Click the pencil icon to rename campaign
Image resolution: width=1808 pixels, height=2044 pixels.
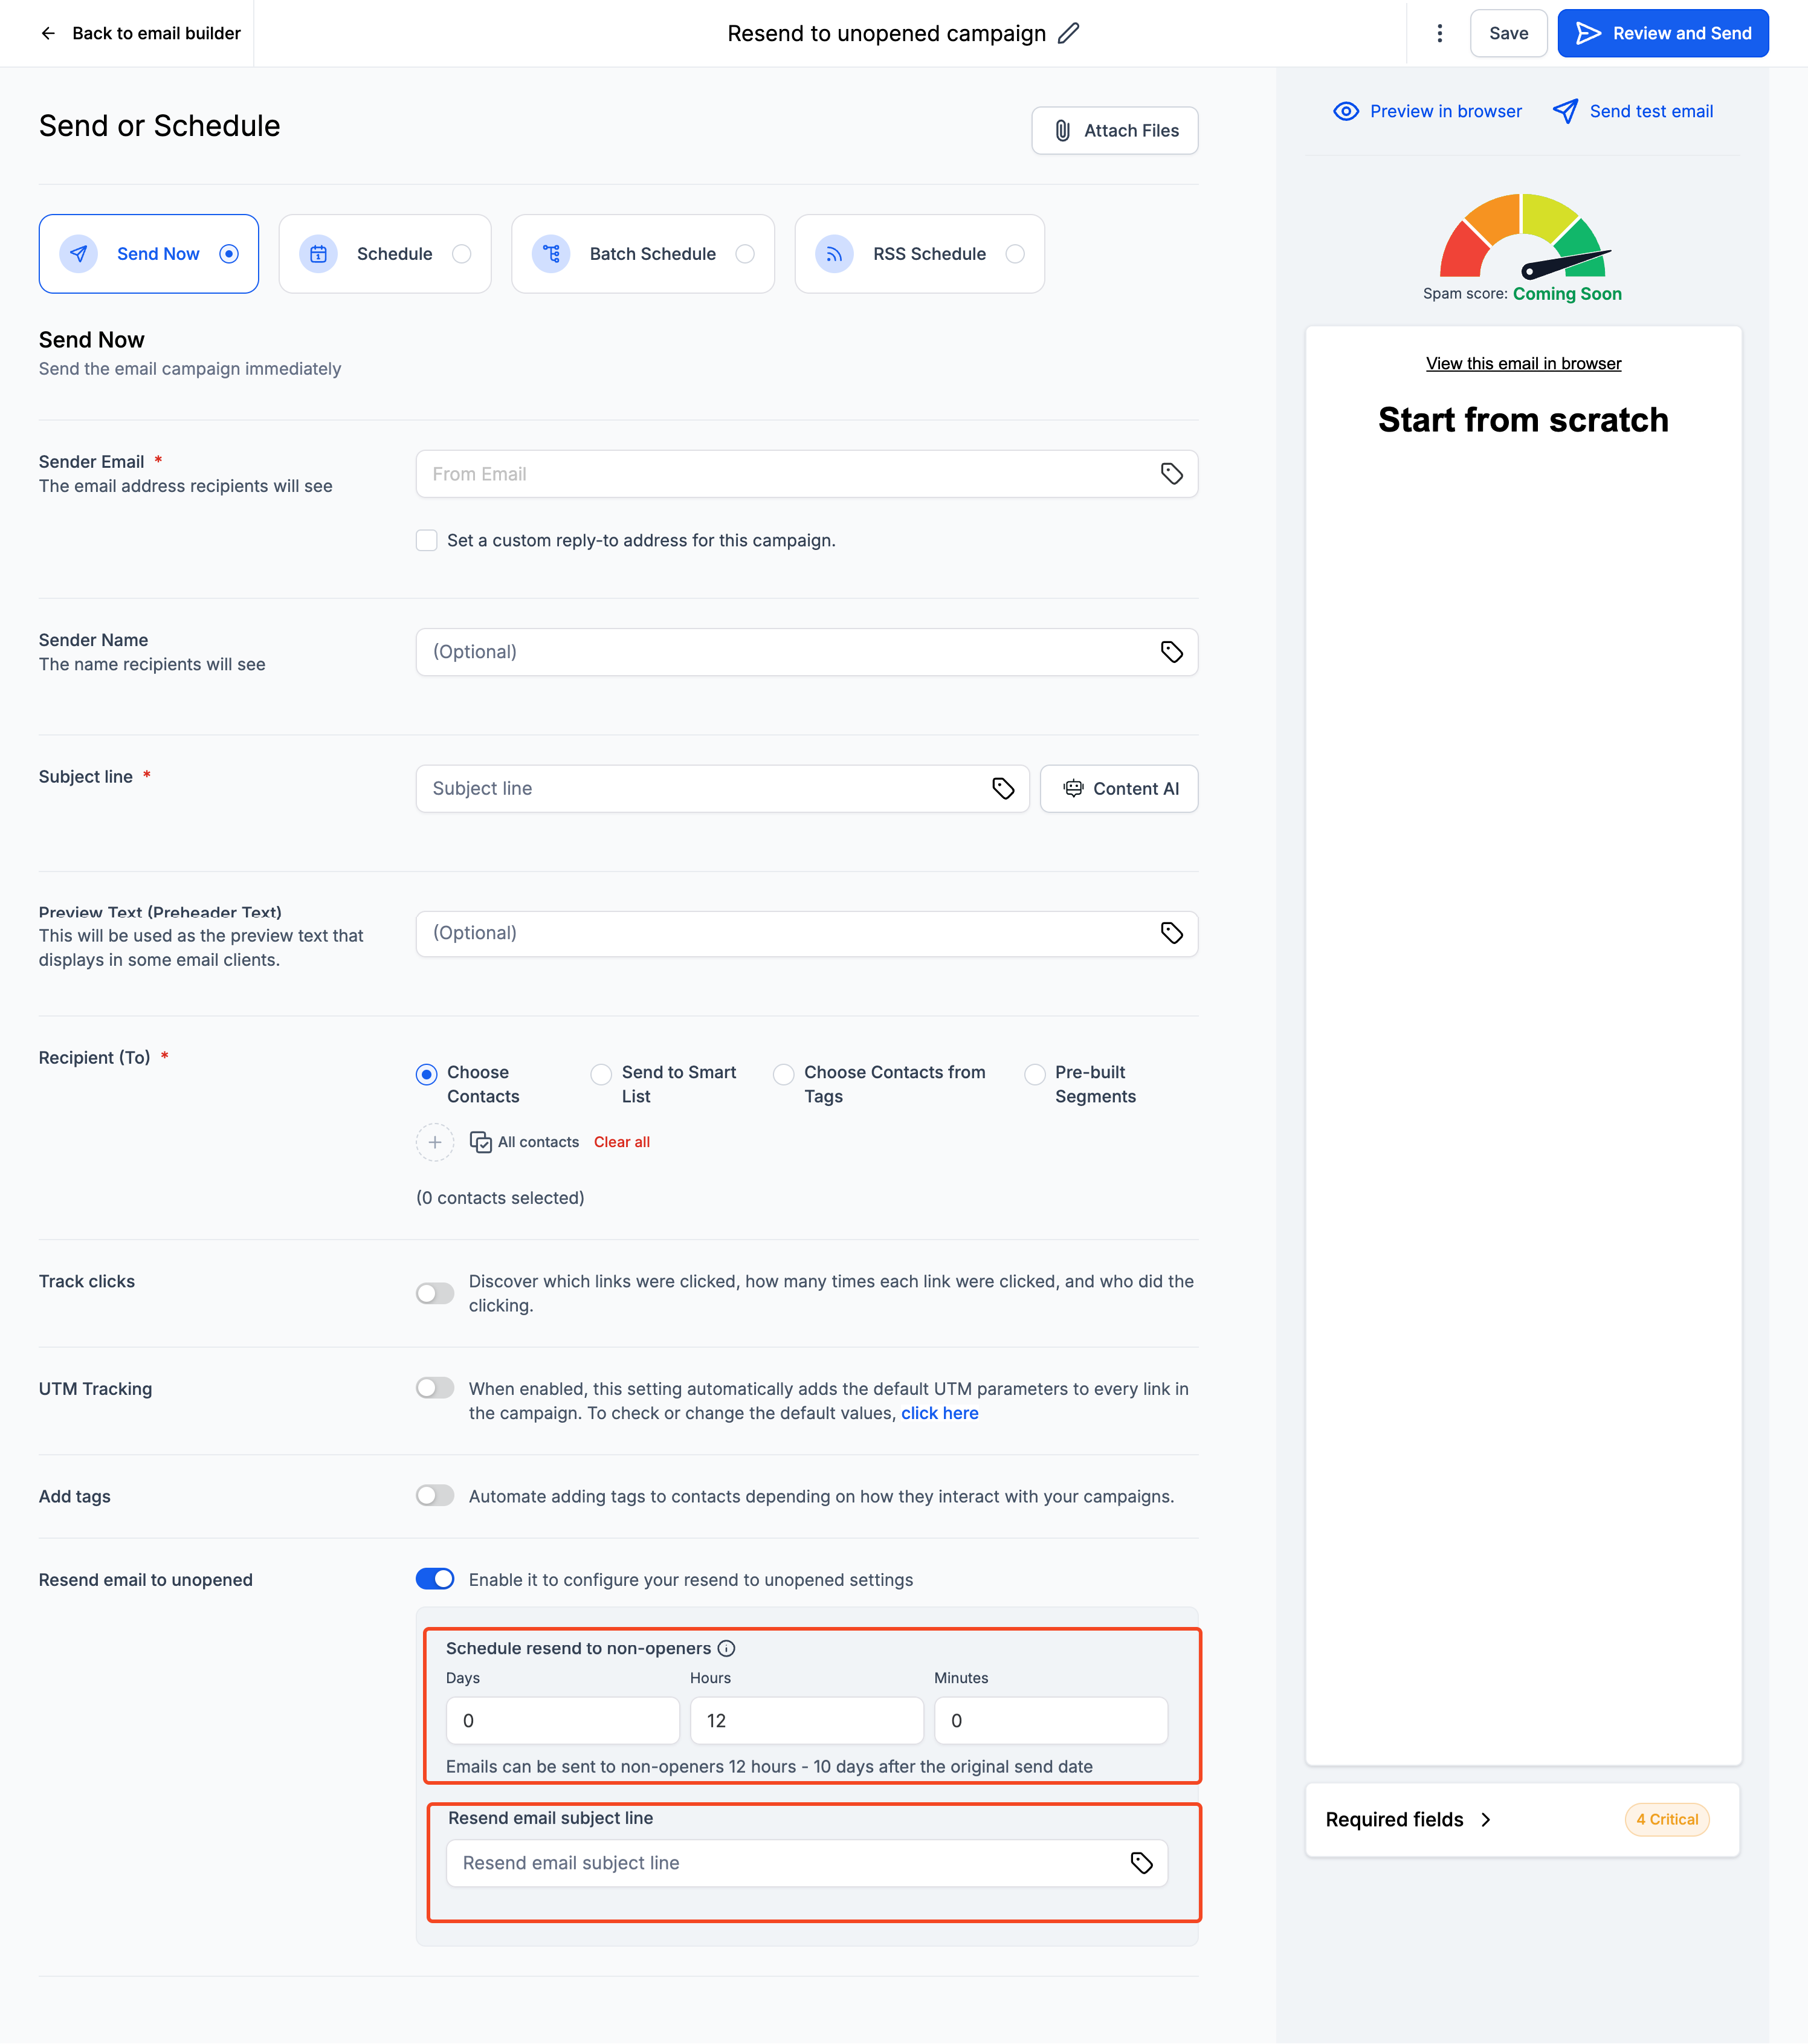click(1068, 33)
